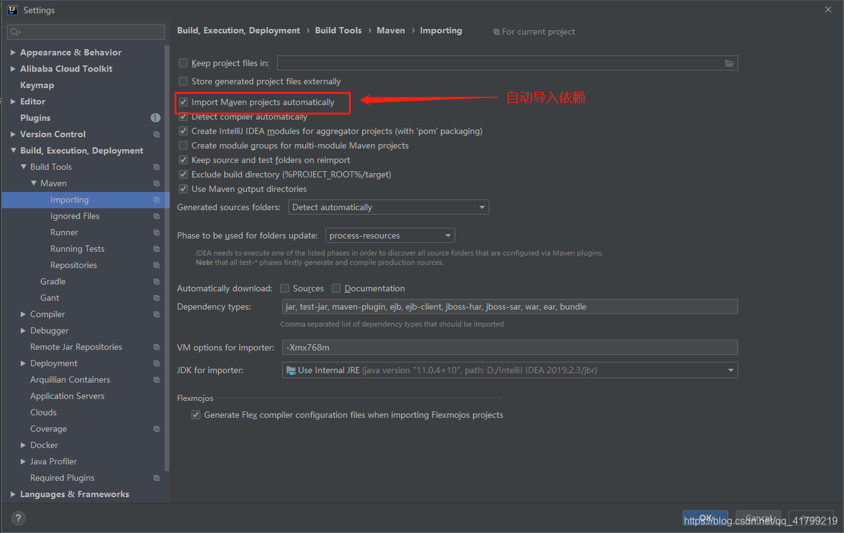The width and height of the screenshot is (844, 533).
Task: Go to Build, Execution, Deployment breadcrumb
Action: pos(239,30)
